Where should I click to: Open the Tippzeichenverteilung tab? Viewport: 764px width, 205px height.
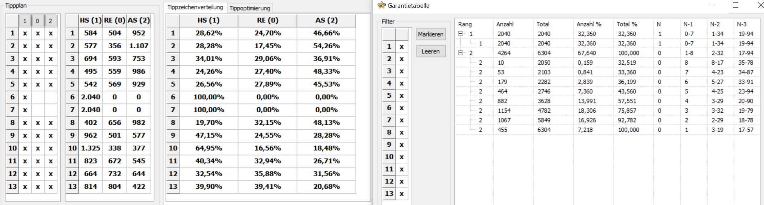point(195,7)
